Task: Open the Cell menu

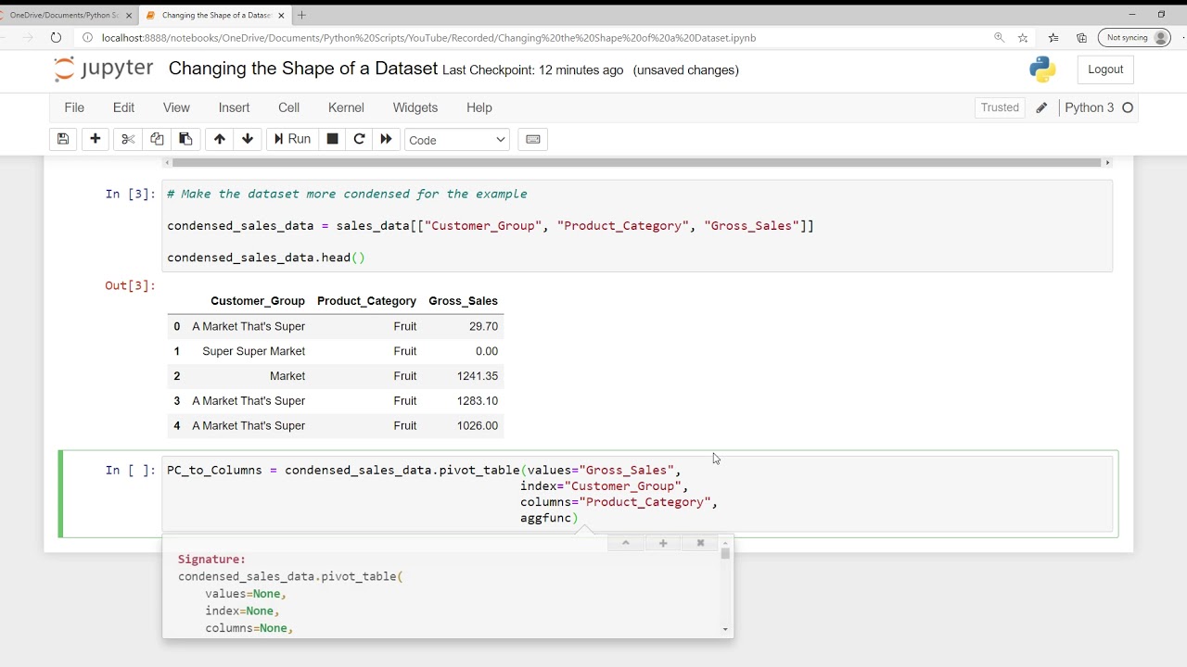Action: coord(288,107)
